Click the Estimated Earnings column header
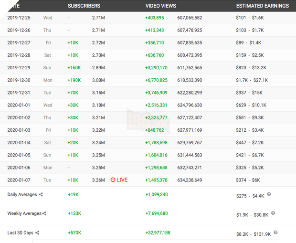 pyautogui.click(x=263, y=6)
